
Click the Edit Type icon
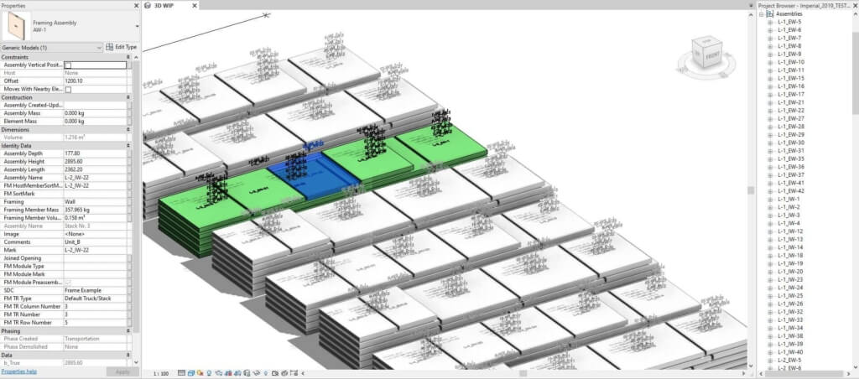(109, 47)
